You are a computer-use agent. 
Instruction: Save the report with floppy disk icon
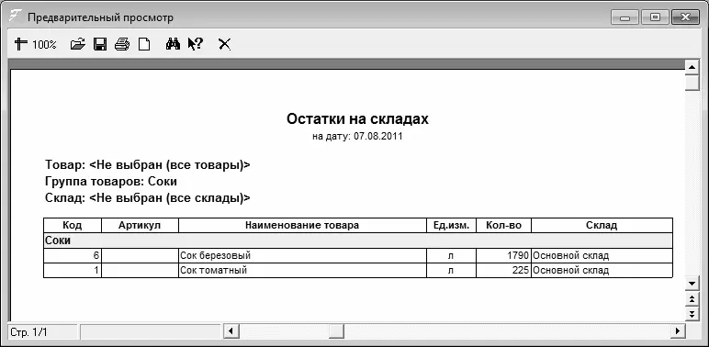(100, 44)
